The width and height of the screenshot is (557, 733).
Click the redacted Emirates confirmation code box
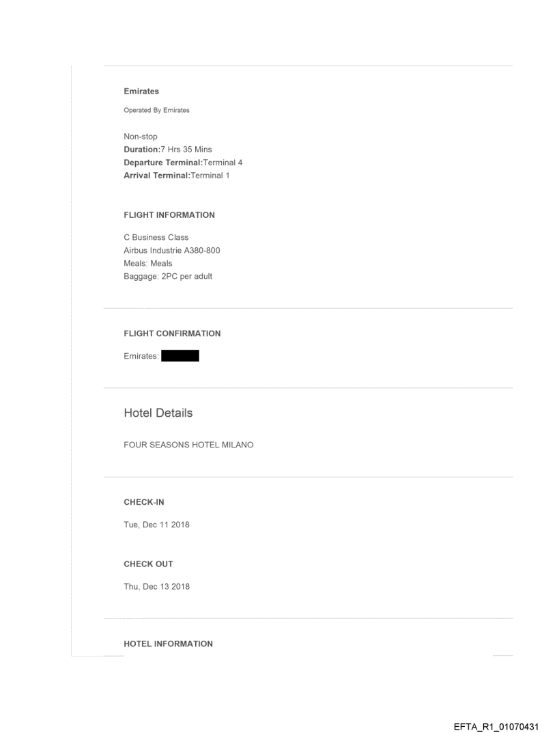pos(180,356)
